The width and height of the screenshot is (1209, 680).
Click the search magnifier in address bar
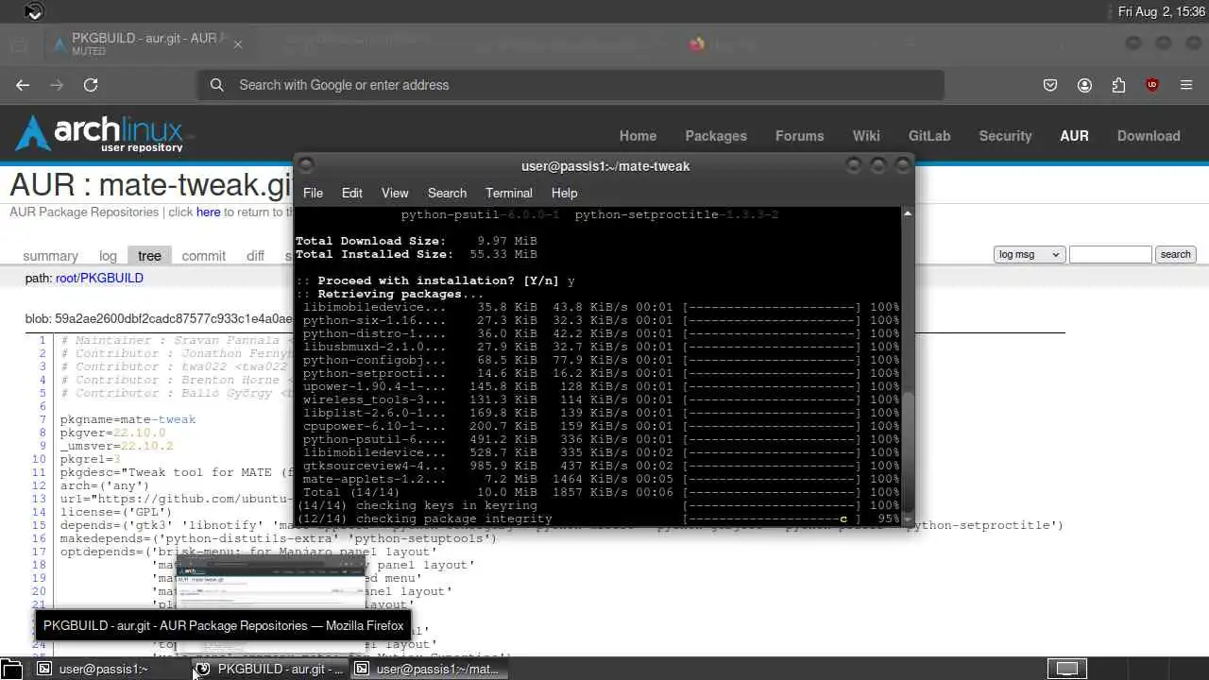pyautogui.click(x=217, y=85)
